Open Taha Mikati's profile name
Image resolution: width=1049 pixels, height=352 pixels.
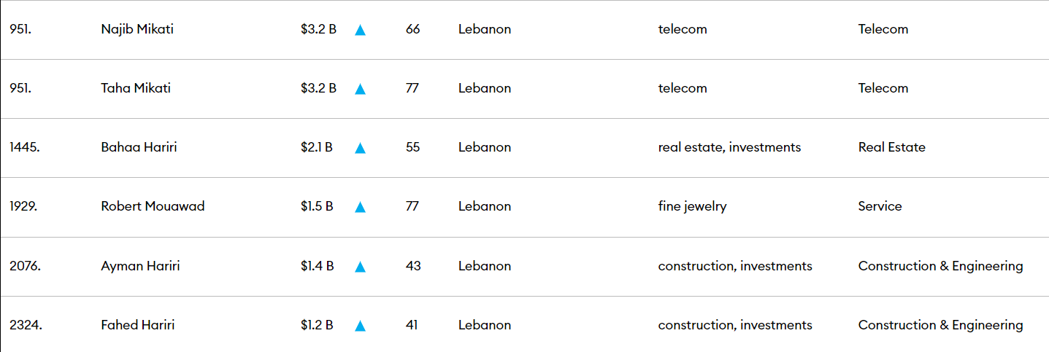(136, 88)
